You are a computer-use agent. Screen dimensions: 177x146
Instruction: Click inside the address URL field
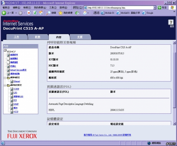[120, 8]
